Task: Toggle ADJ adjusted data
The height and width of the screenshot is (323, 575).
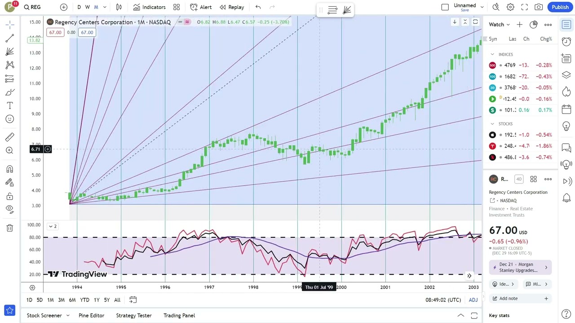Action: pyautogui.click(x=473, y=300)
